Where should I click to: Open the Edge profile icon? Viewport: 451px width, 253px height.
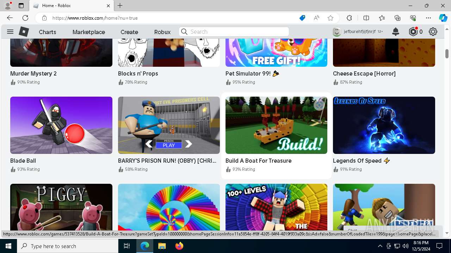click(x=8, y=6)
